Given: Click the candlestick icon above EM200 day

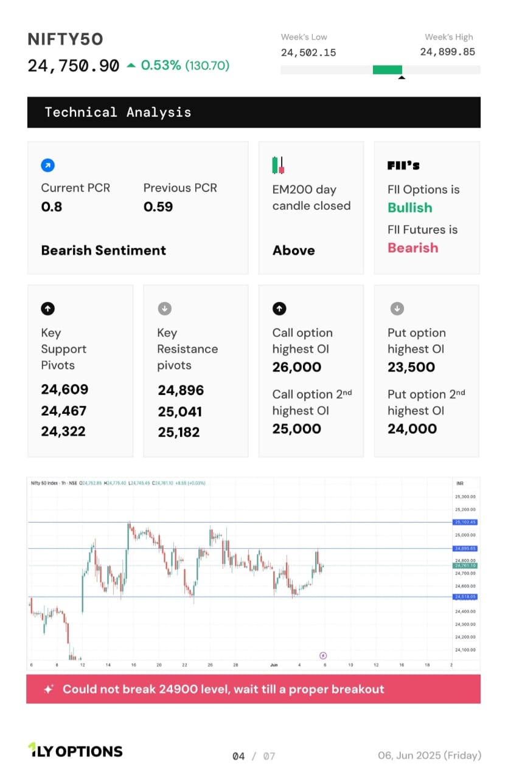Looking at the screenshot, I should (278, 165).
